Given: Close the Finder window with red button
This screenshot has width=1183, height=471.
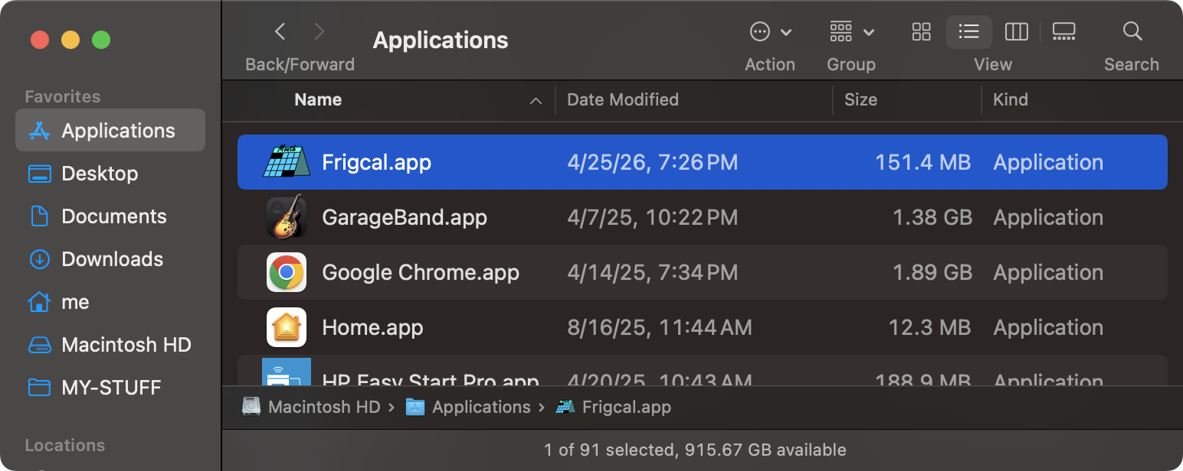Looking at the screenshot, I should click(40, 40).
